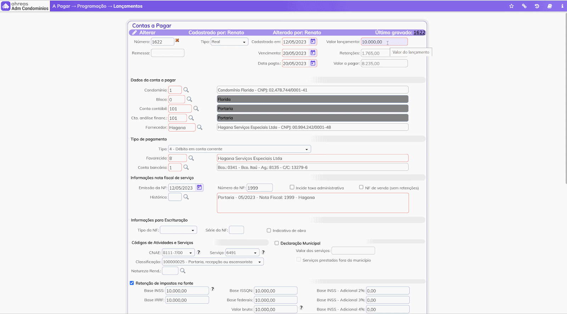Go to Programação in breadcrumb

click(x=91, y=6)
